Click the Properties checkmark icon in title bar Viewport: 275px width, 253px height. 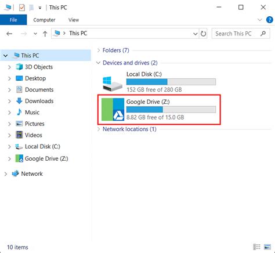(x=22, y=8)
